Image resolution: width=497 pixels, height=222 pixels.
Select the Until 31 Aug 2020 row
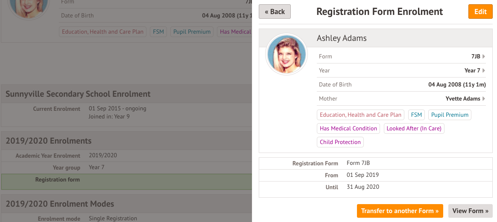pyautogui.click(x=376, y=187)
